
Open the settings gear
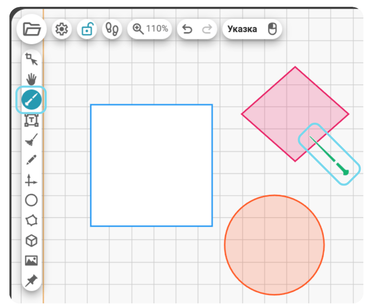[x=62, y=29]
